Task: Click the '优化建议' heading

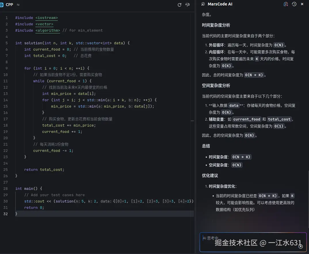Action: [x=210, y=175]
